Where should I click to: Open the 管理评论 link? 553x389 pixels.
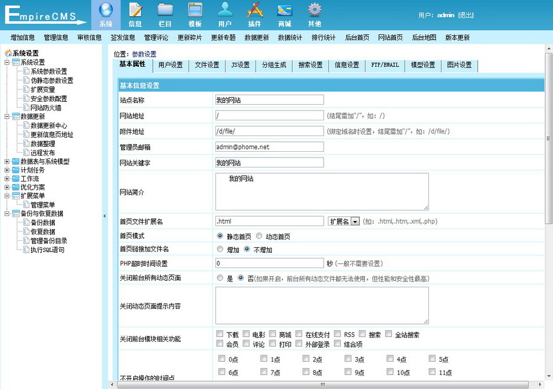tap(156, 38)
